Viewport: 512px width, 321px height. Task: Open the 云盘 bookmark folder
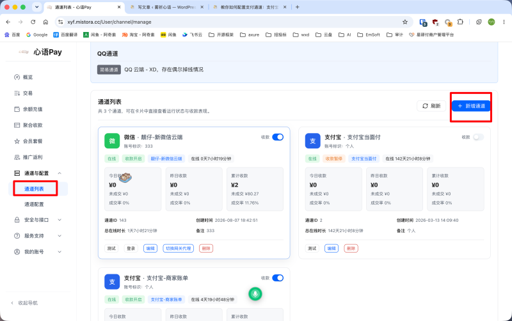(x=324, y=35)
